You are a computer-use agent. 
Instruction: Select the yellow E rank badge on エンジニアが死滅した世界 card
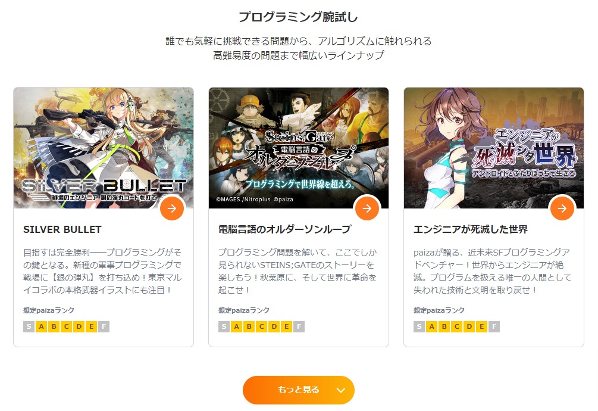[x=482, y=326]
